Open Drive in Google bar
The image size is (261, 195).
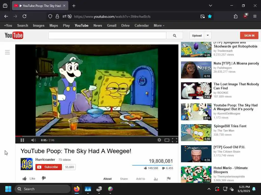(x=125, y=26)
